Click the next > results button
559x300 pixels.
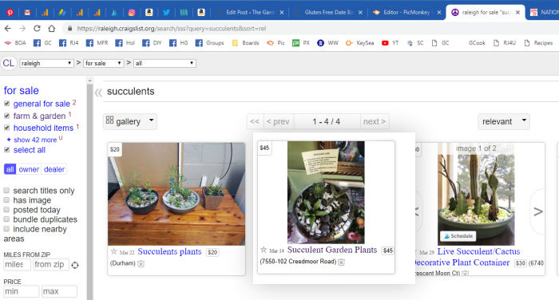[x=375, y=121]
